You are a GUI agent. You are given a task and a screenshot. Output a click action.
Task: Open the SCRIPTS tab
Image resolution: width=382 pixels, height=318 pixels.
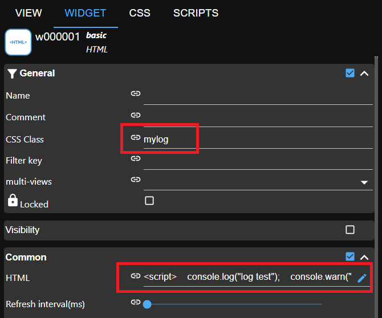(196, 13)
